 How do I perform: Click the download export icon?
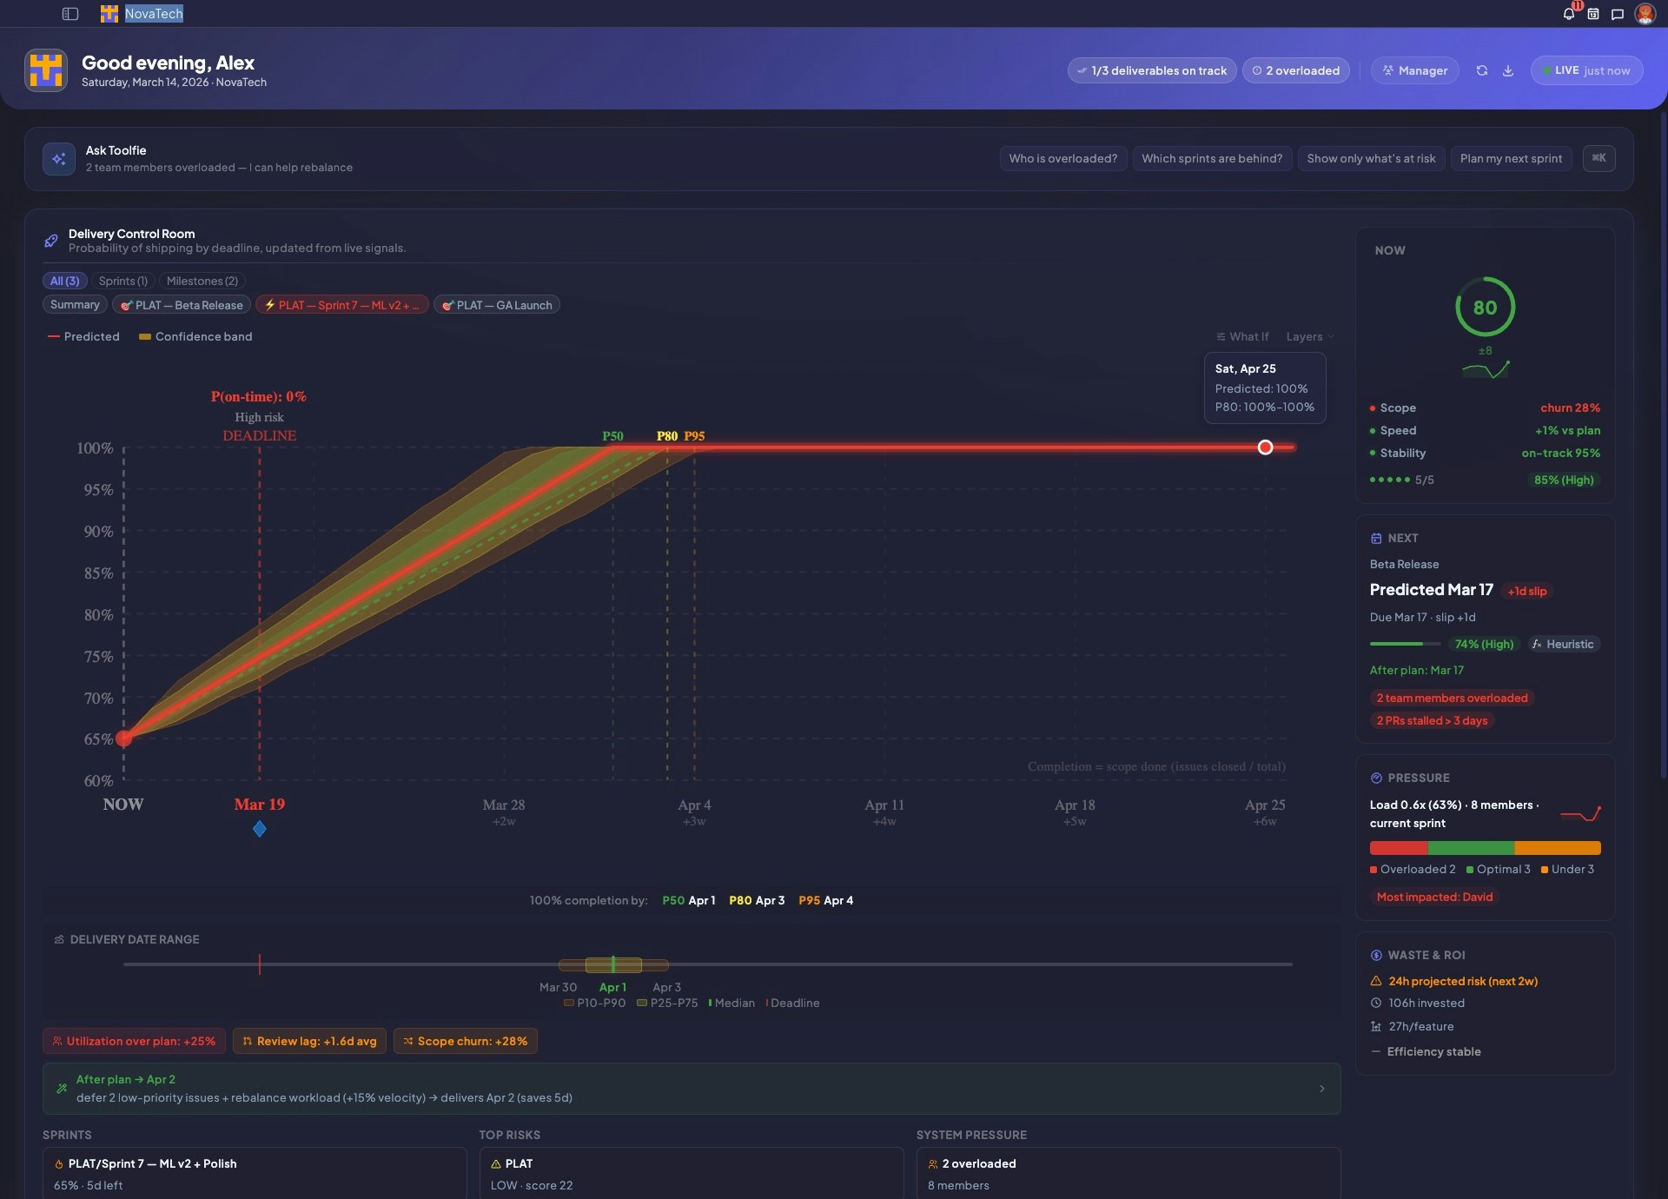coord(1508,70)
